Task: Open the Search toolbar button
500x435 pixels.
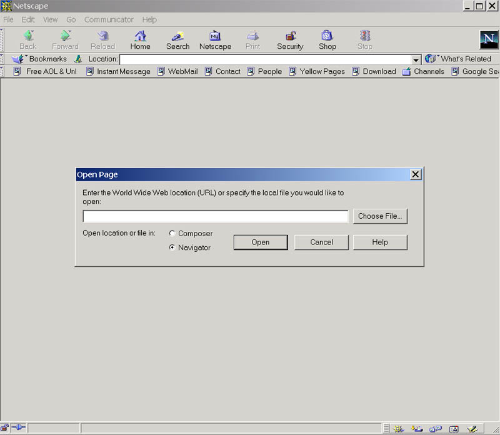Action: [177, 40]
